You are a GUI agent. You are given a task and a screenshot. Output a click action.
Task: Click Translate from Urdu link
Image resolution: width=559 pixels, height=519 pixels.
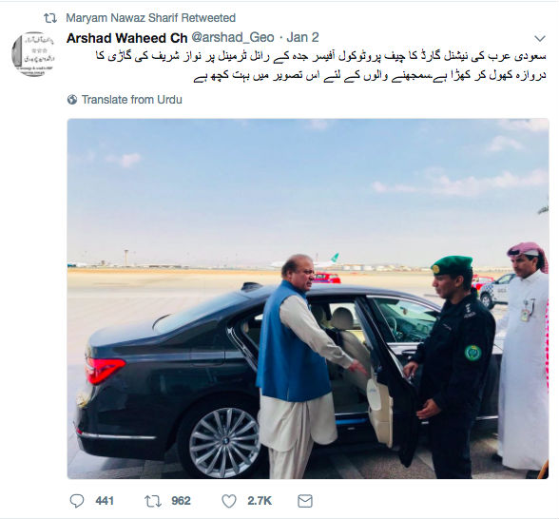[x=132, y=100]
